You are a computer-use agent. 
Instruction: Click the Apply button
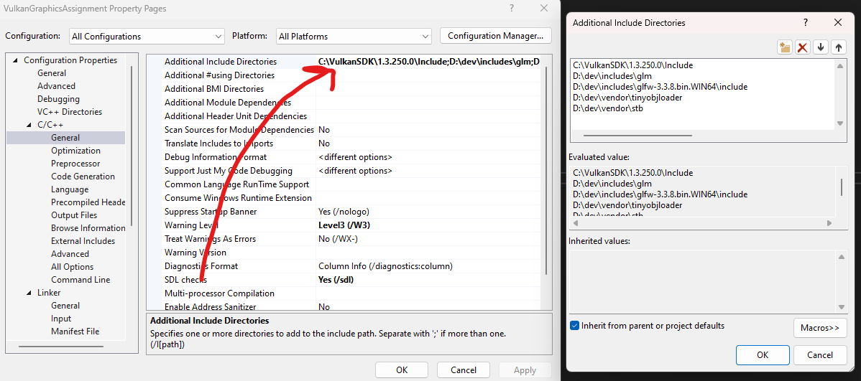[525, 370]
